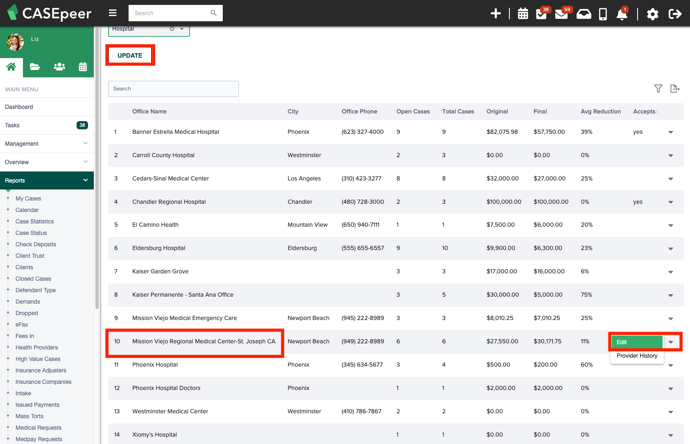Open Client Trust report link
This screenshot has height=444, width=690.
click(30, 256)
